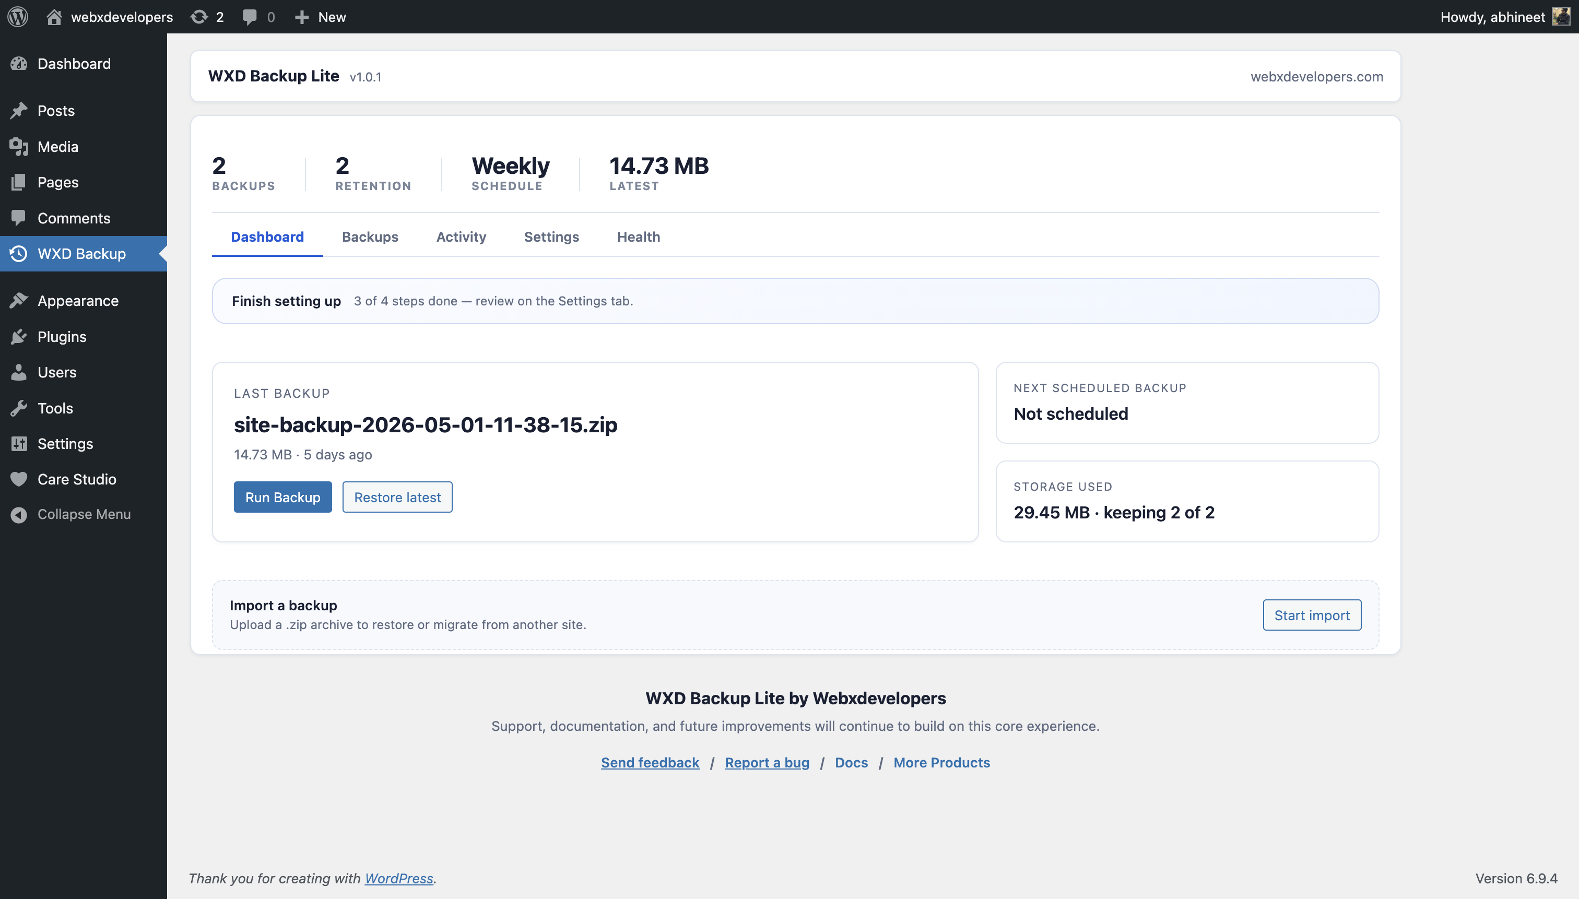Click the plus icon beside New
The width and height of the screenshot is (1579, 899).
tap(301, 17)
